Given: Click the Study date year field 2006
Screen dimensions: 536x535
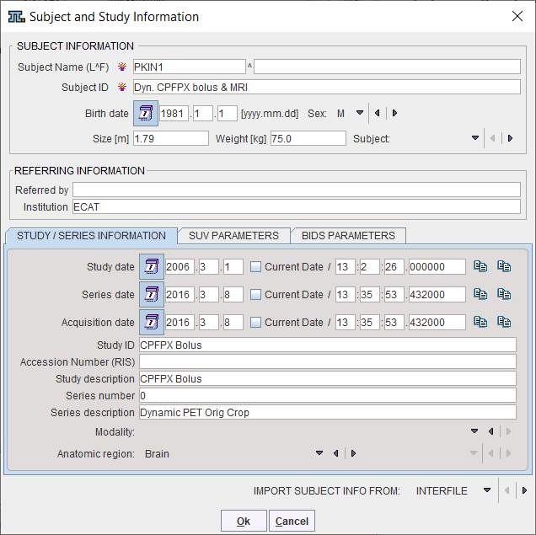Looking at the screenshot, I should click(x=180, y=266).
